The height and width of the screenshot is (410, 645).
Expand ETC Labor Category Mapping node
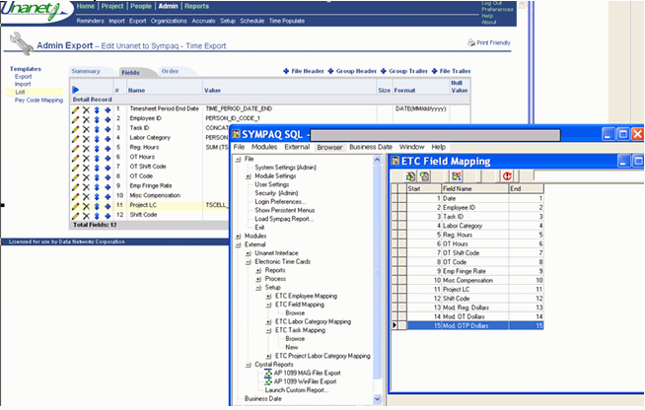[x=269, y=322]
